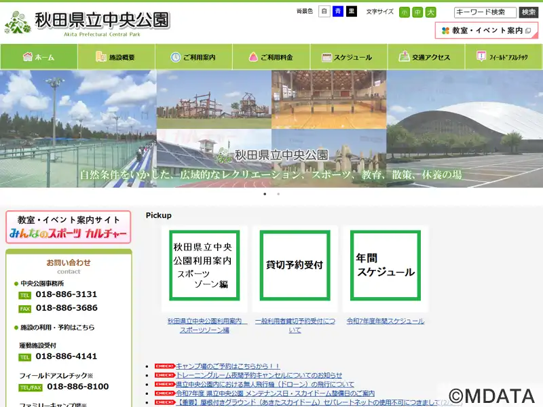The height and width of the screenshot is (407, 543).
Task: Click the hero slideshow image
Action: (x=271, y=129)
